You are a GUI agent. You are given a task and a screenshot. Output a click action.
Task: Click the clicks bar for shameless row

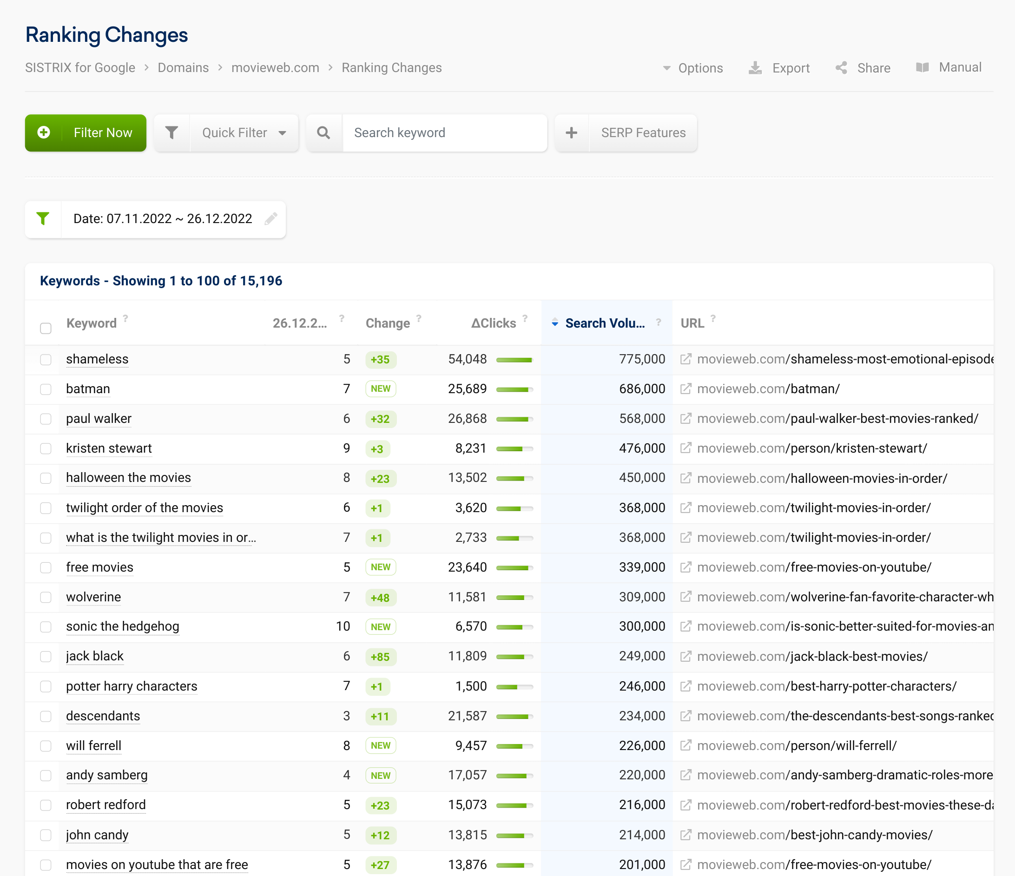514,360
